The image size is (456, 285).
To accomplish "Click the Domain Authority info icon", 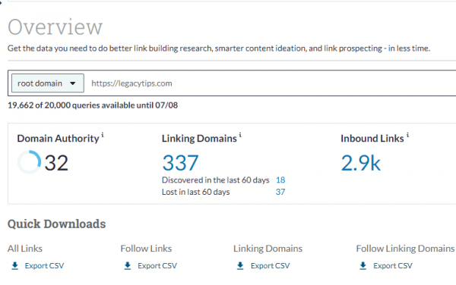I will (x=103, y=135).
